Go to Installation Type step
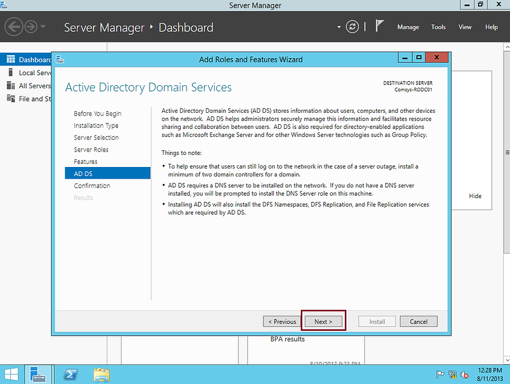This screenshot has width=510, height=384. tap(96, 126)
